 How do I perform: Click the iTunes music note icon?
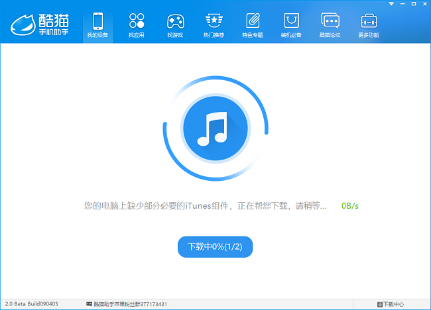215,125
